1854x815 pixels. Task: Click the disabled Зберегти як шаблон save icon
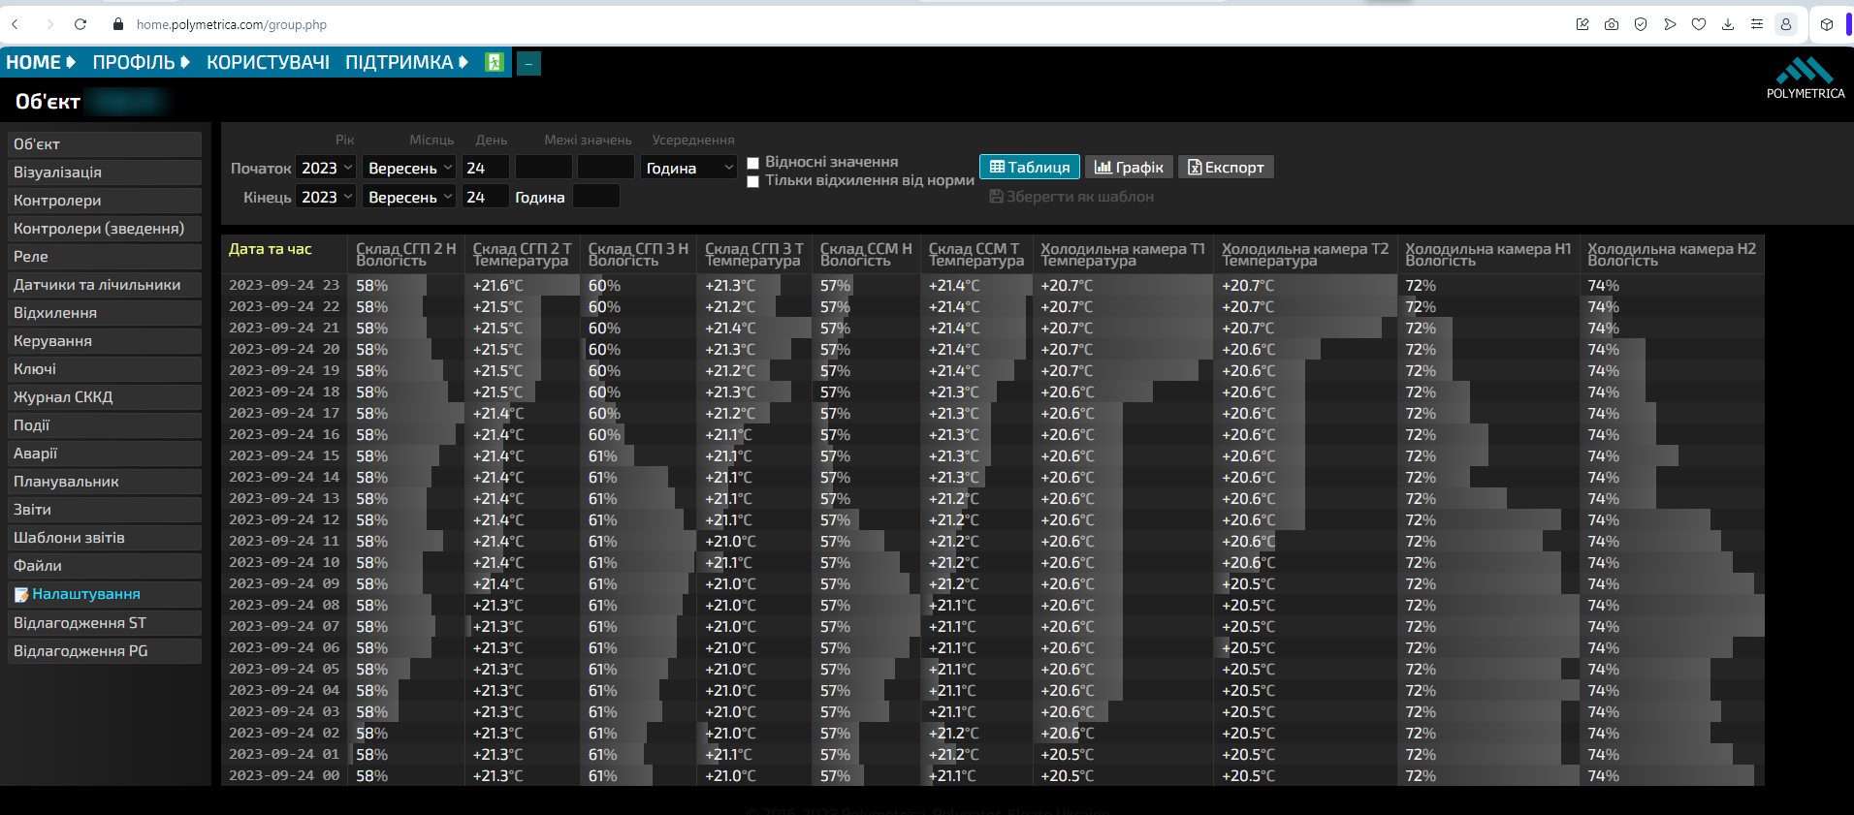996,197
